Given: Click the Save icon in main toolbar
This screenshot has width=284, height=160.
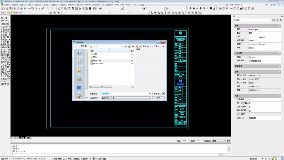Looking at the screenshot, I should (11, 8).
